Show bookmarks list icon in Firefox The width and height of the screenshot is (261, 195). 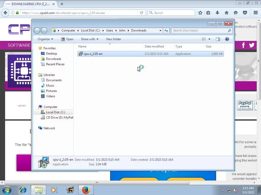coord(208,13)
